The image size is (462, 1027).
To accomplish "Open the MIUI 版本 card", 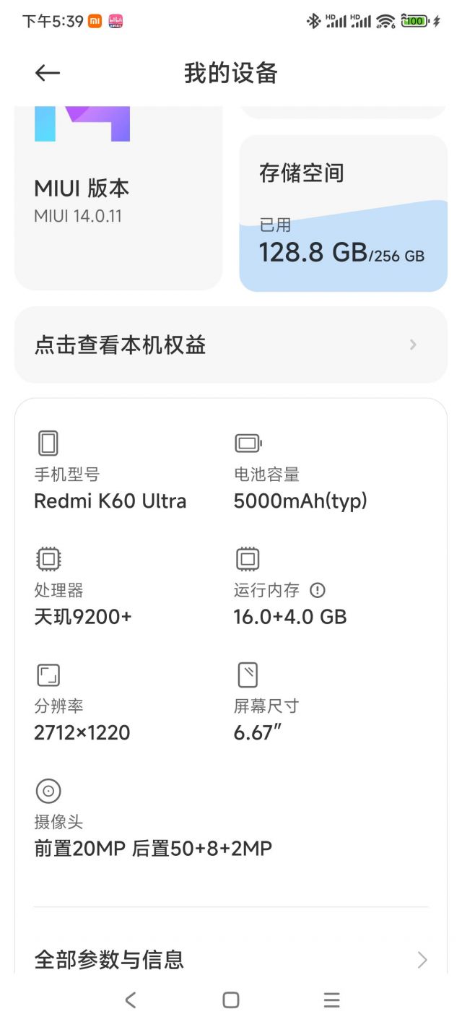I will [x=118, y=202].
